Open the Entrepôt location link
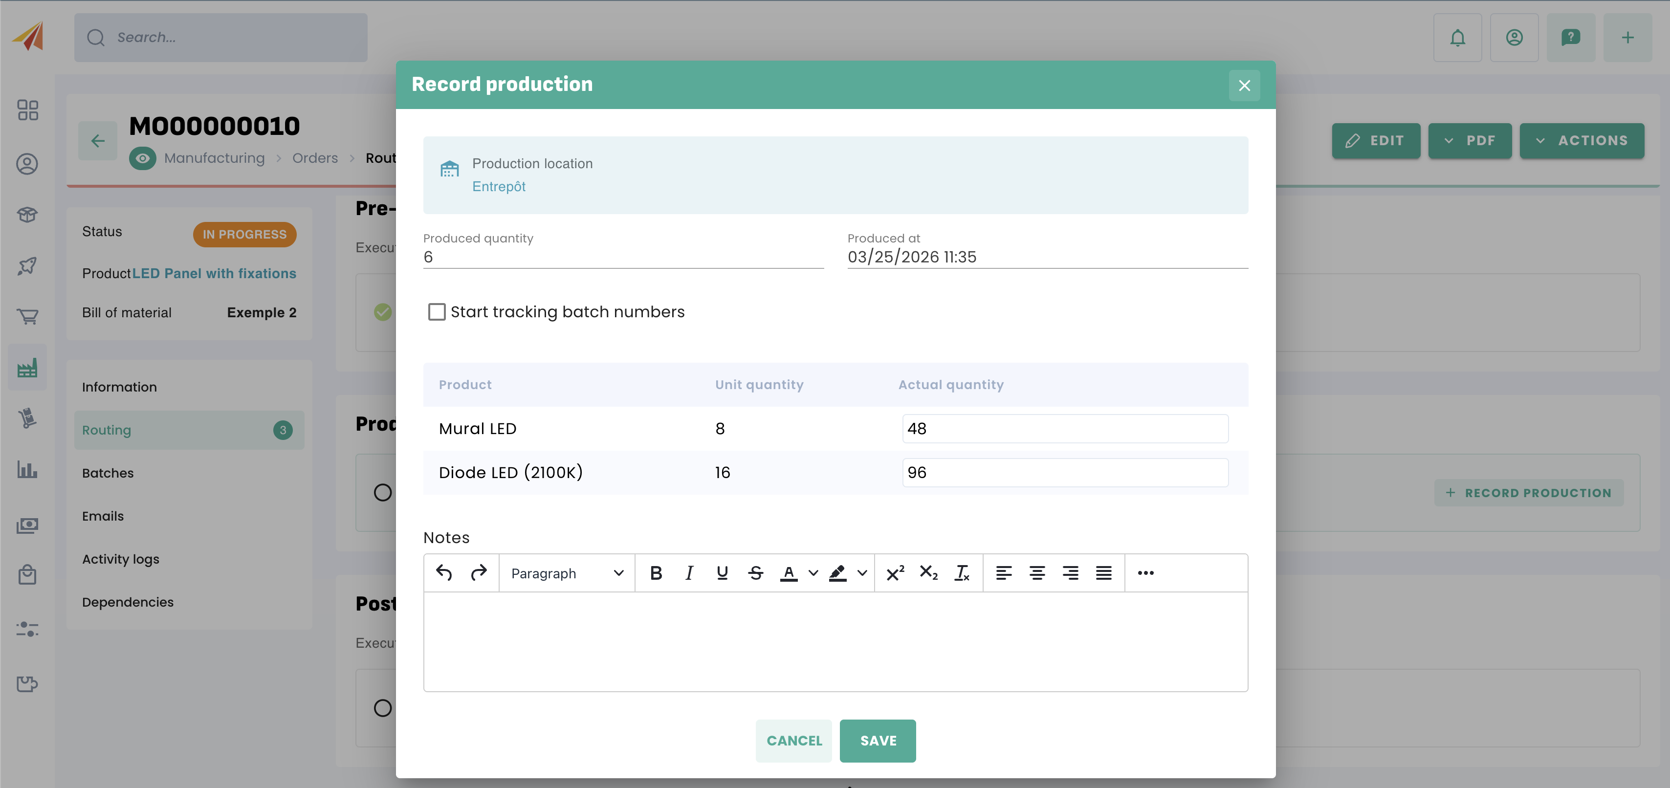This screenshot has height=788, width=1670. (x=498, y=187)
